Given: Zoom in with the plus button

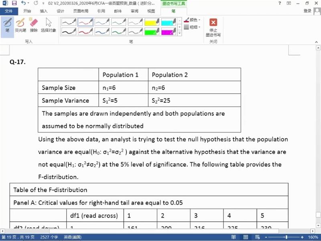Looking at the screenshot, I should point(302,237).
